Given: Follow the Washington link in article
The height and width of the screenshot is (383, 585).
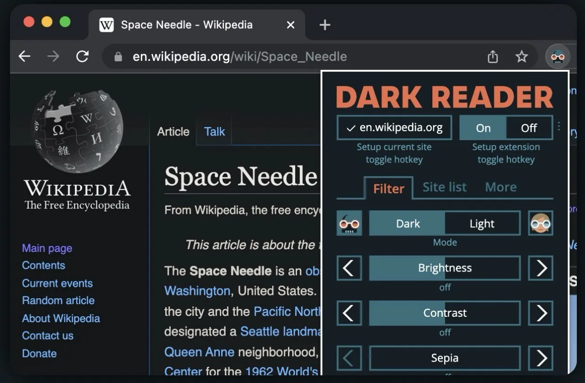Looking at the screenshot, I should click(x=197, y=291).
